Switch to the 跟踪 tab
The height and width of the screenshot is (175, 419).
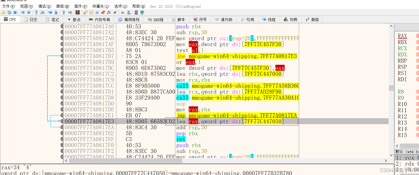312,19
